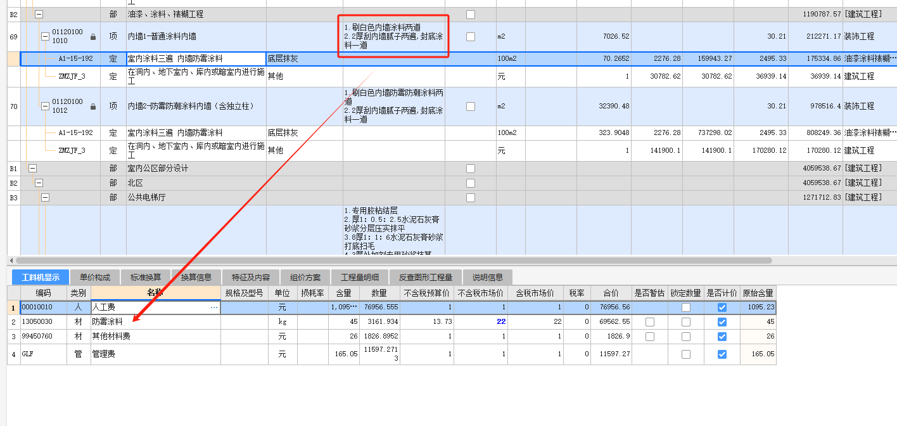Open the 反查图形工程量 tab
The width and height of the screenshot is (897, 426).
click(x=426, y=278)
